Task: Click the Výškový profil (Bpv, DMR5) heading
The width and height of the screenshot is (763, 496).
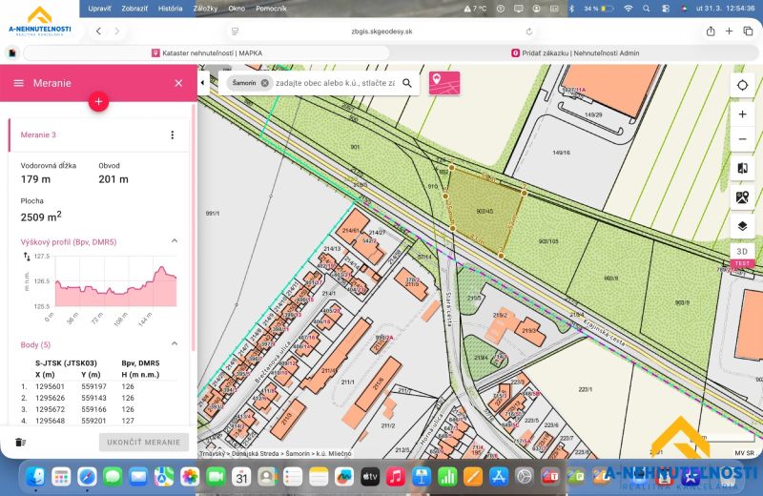Action: click(69, 242)
